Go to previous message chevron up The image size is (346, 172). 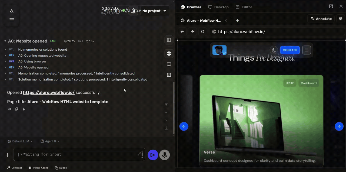point(166,112)
